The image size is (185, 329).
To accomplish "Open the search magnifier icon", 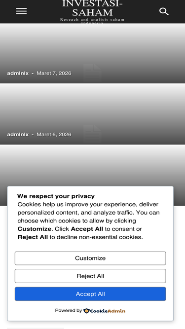I will [x=164, y=11].
